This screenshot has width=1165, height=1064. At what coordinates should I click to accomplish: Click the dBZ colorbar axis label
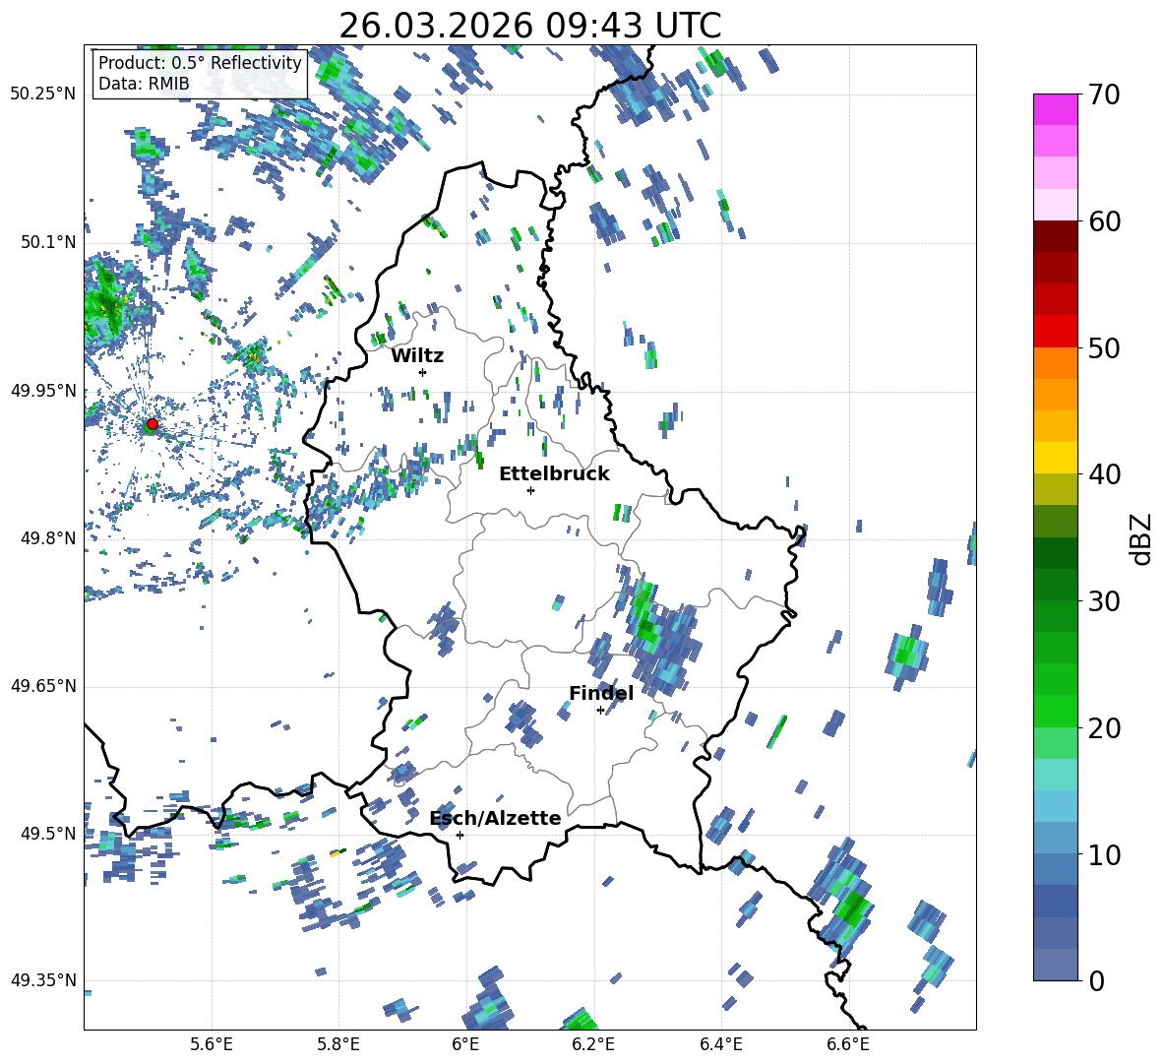(x=1142, y=538)
